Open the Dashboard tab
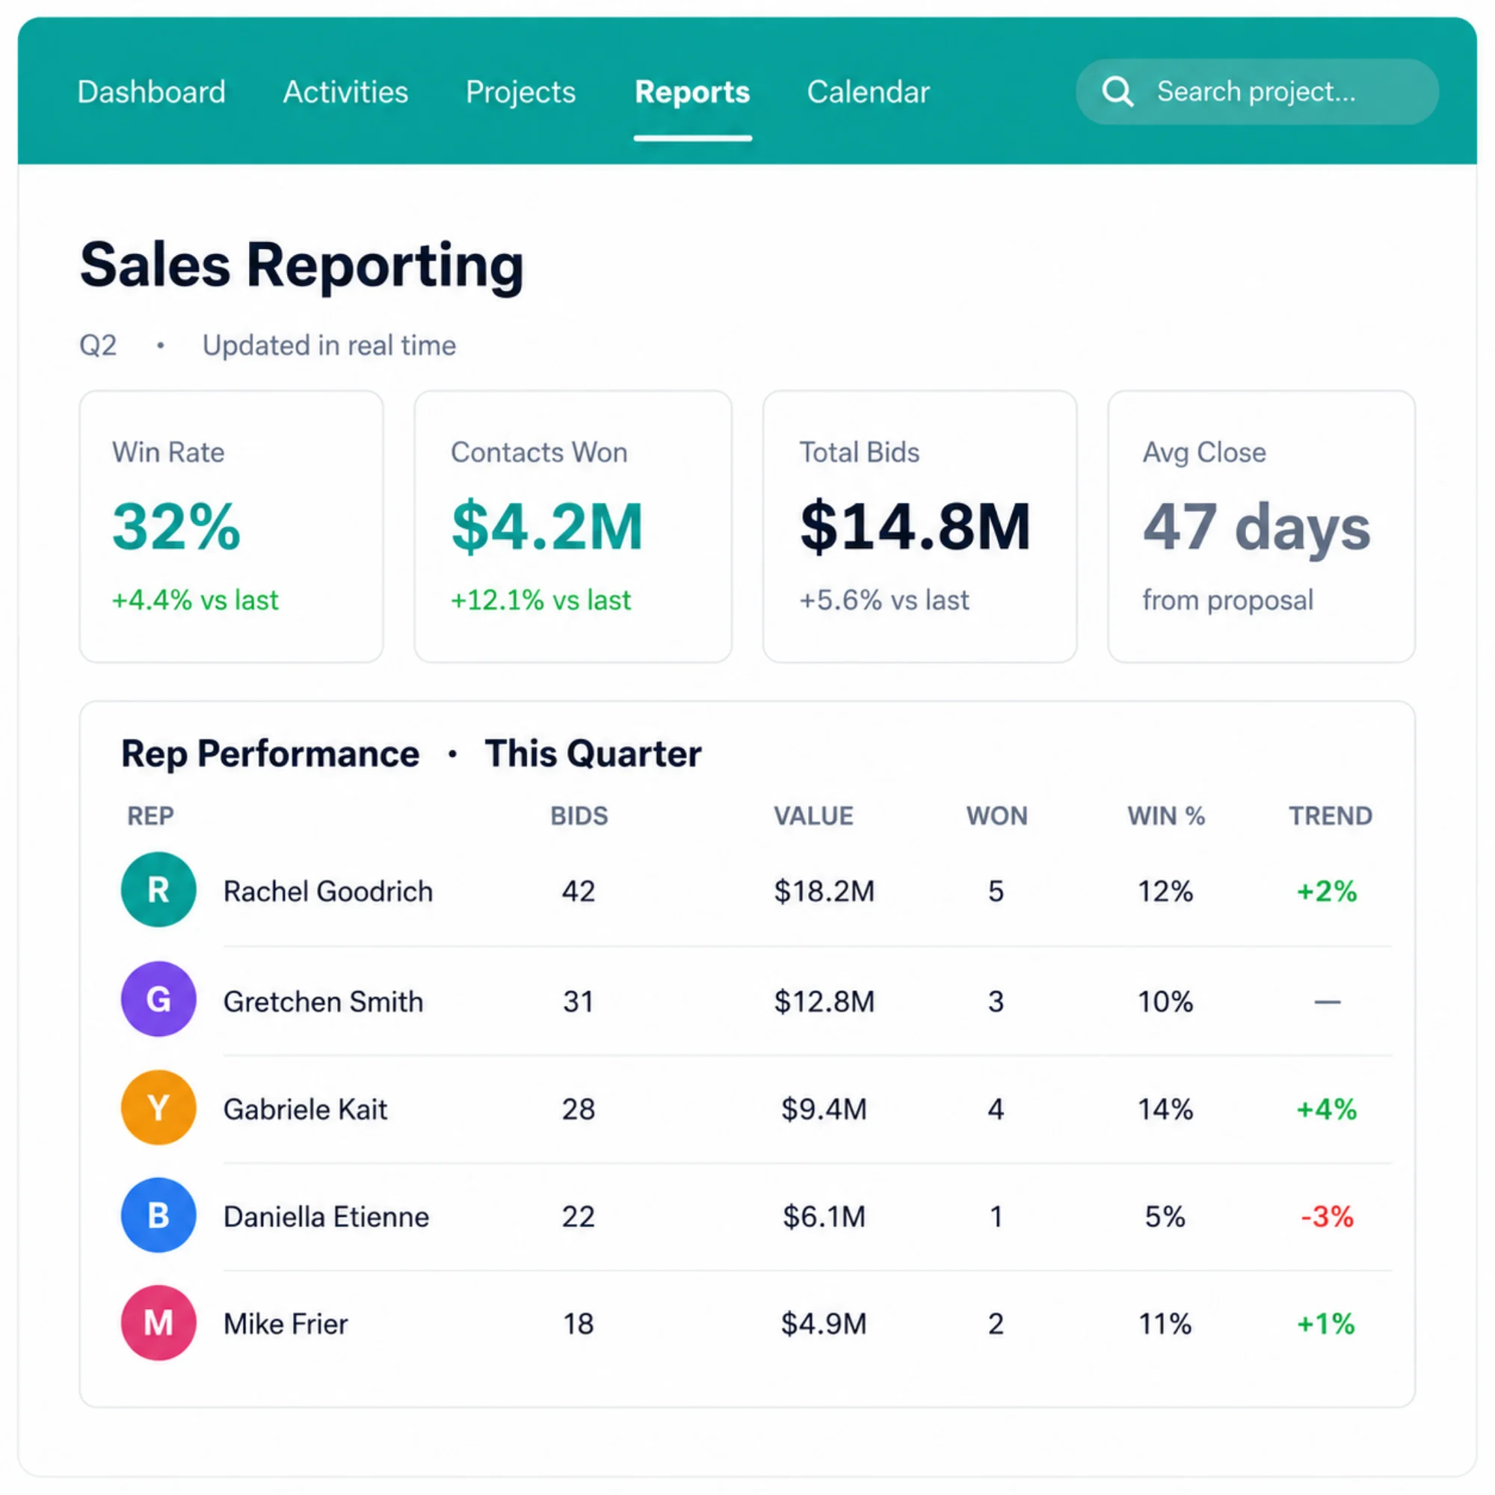Viewport: 1495px width, 1495px height. pos(152,92)
